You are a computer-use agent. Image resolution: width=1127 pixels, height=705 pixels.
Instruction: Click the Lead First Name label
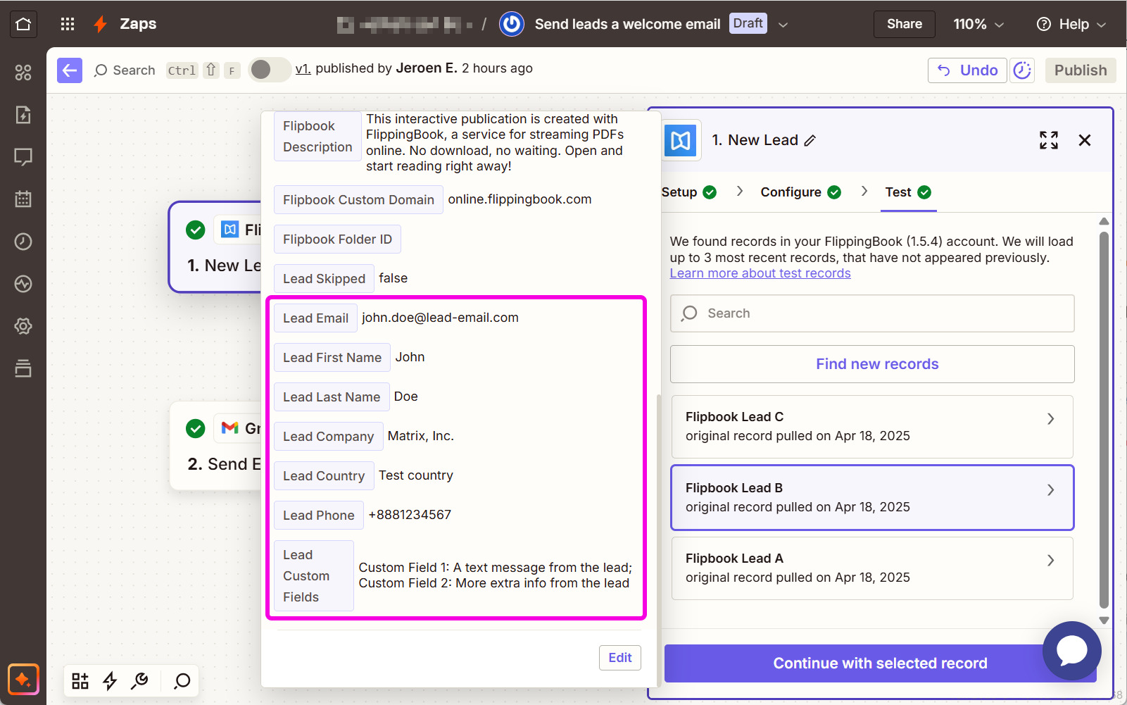[332, 358]
